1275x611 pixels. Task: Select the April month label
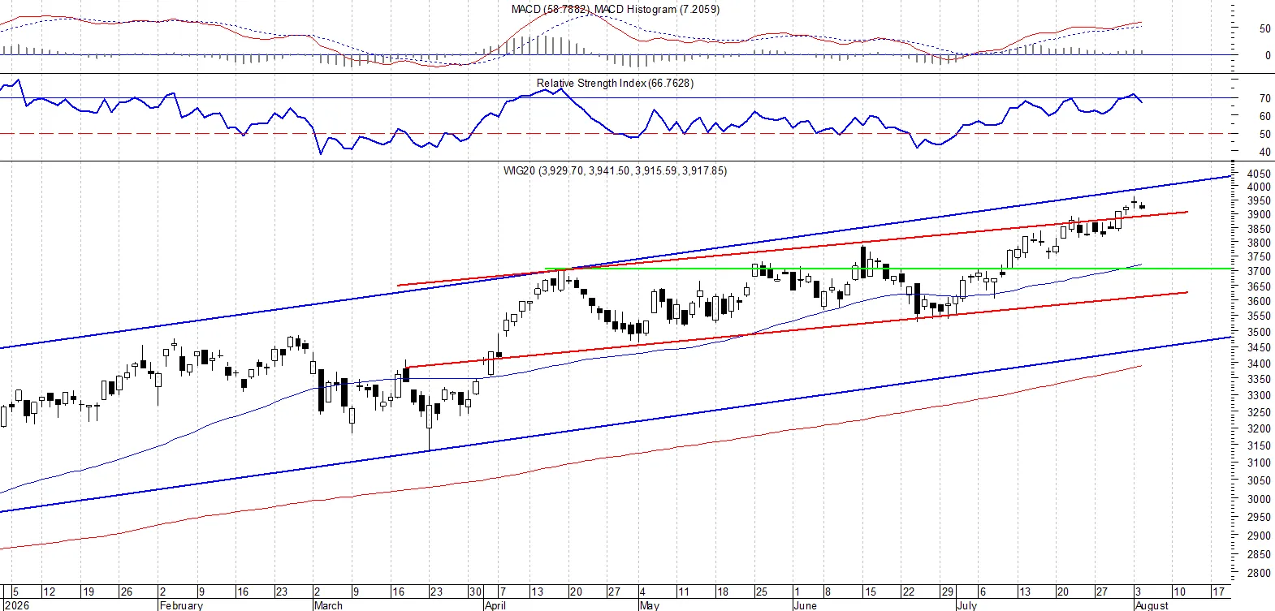click(495, 605)
